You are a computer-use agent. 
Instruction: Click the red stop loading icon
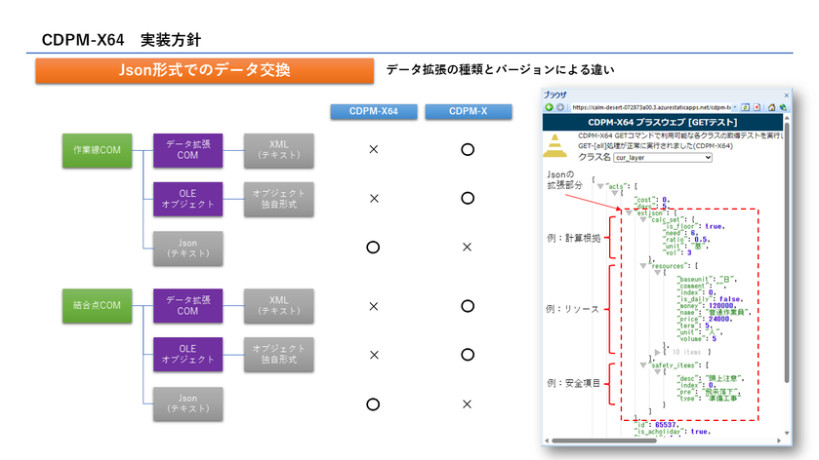click(757, 107)
